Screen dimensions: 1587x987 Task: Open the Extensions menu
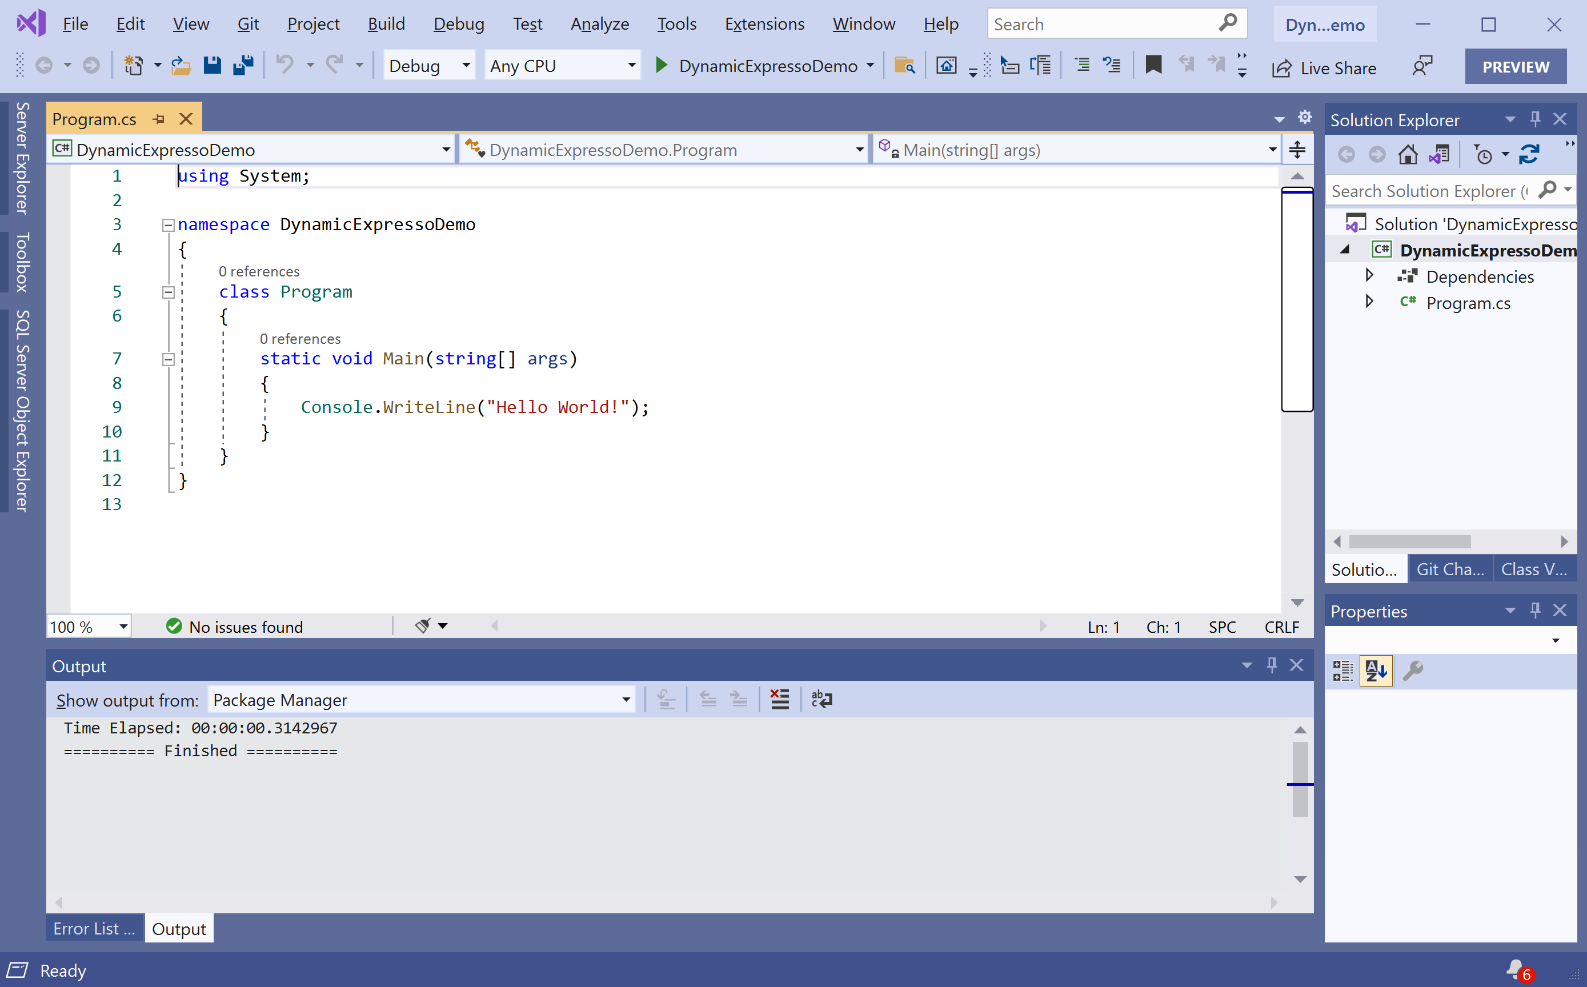tap(764, 24)
